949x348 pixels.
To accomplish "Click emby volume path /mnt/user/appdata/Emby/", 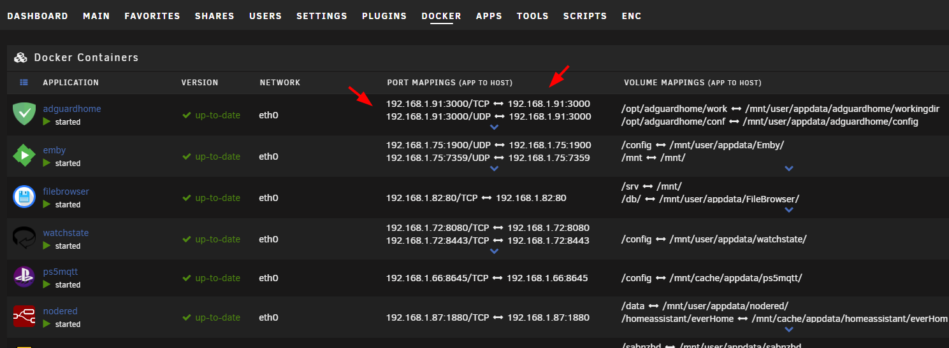I will click(x=727, y=145).
